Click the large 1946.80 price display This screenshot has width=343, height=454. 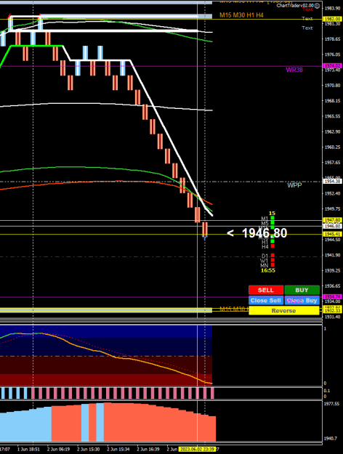click(x=265, y=233)
